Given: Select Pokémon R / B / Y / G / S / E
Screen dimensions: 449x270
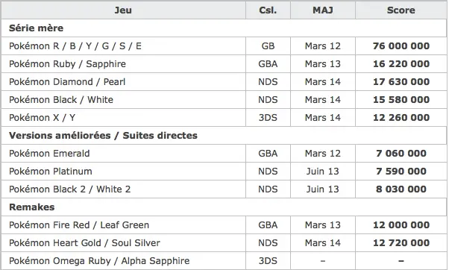Looking at the screenshot, I should [x=75, y=46].
